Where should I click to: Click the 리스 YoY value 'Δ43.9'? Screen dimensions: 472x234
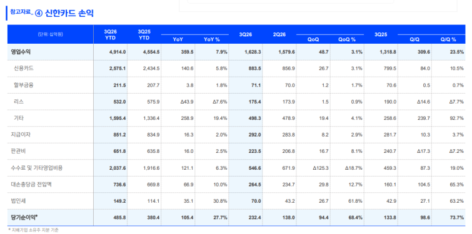coord(187,102)
